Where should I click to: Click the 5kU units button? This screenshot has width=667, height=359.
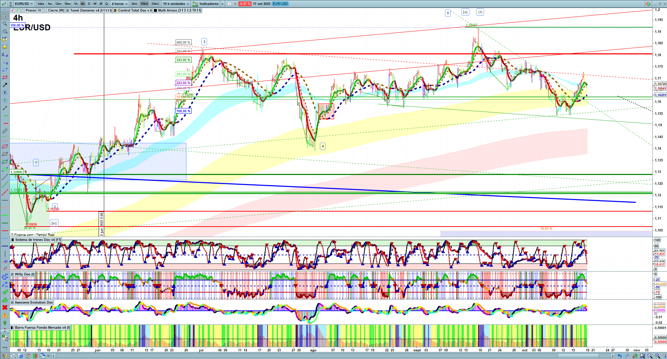pos(134,4)
